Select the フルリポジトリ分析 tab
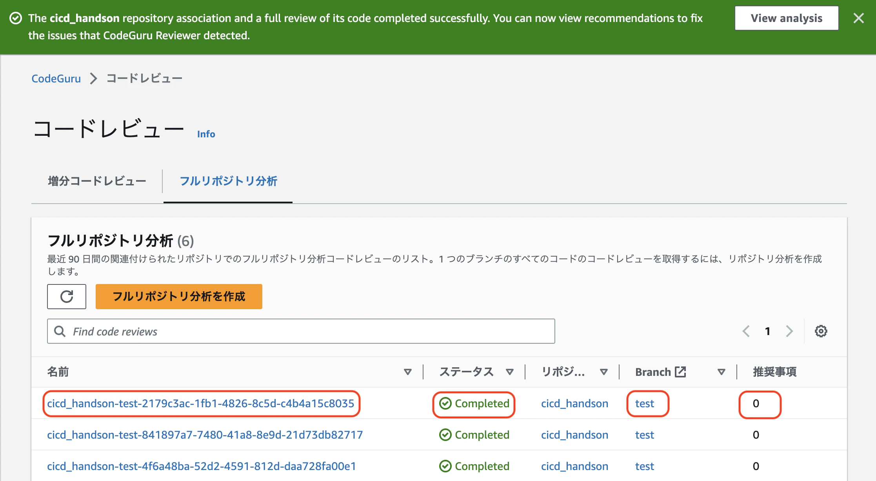The image size is (876, 481). click(x=228, y=181)
